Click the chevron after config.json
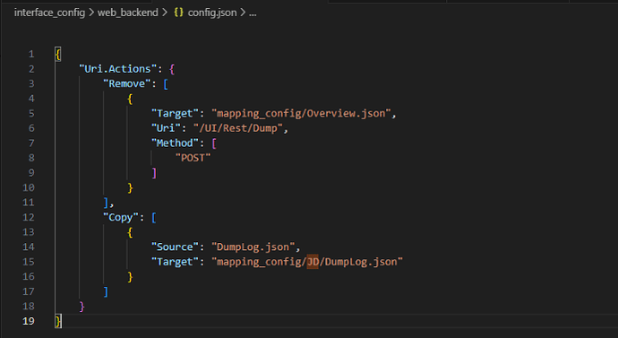The image size is (618, 338). tap(243, 13)
